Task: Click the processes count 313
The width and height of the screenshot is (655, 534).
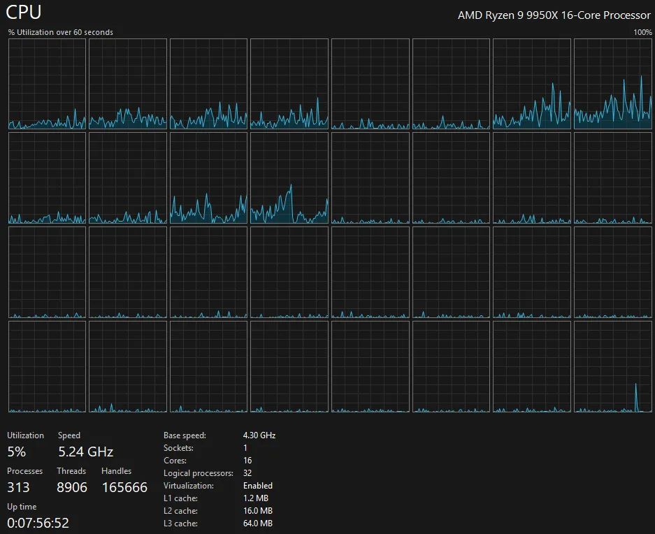Action: pyautogui.click(x=19, y=487)
